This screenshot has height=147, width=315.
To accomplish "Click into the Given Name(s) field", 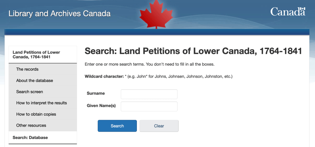I will [x=149, y=106].
